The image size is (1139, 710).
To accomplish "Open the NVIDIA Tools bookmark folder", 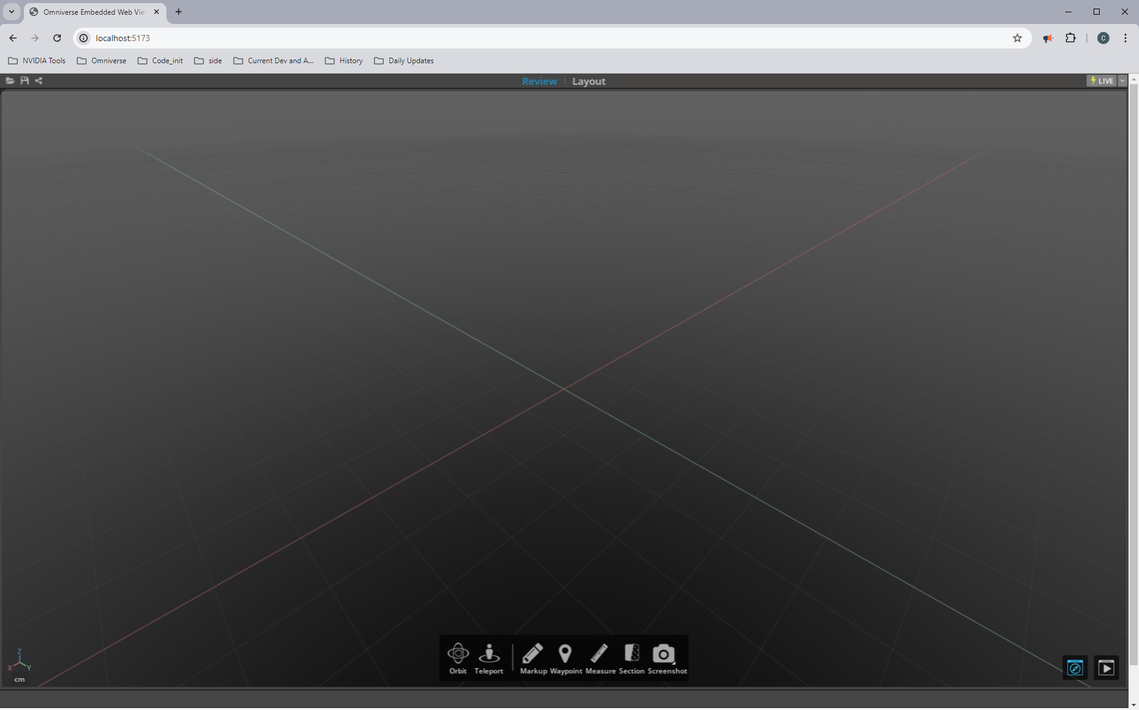I will [x=37, y=61].
